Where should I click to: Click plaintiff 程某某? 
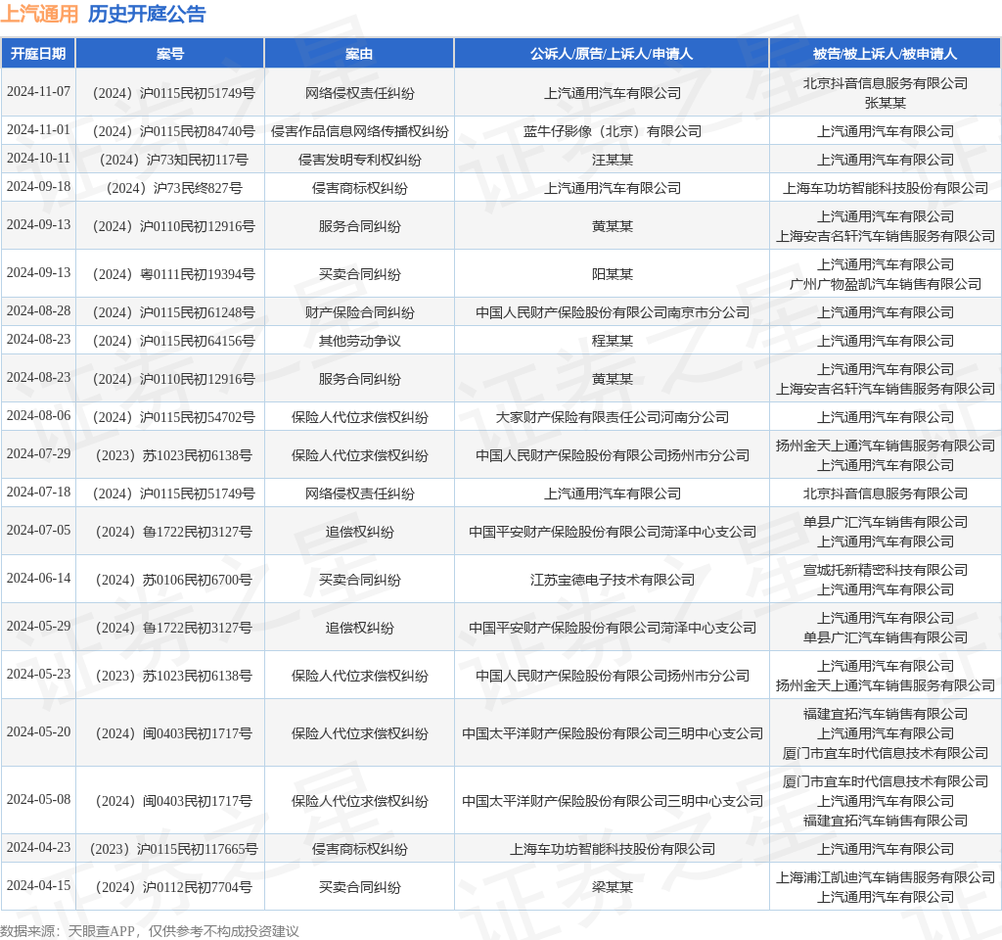pyautogui.click(x=613, y=341)
